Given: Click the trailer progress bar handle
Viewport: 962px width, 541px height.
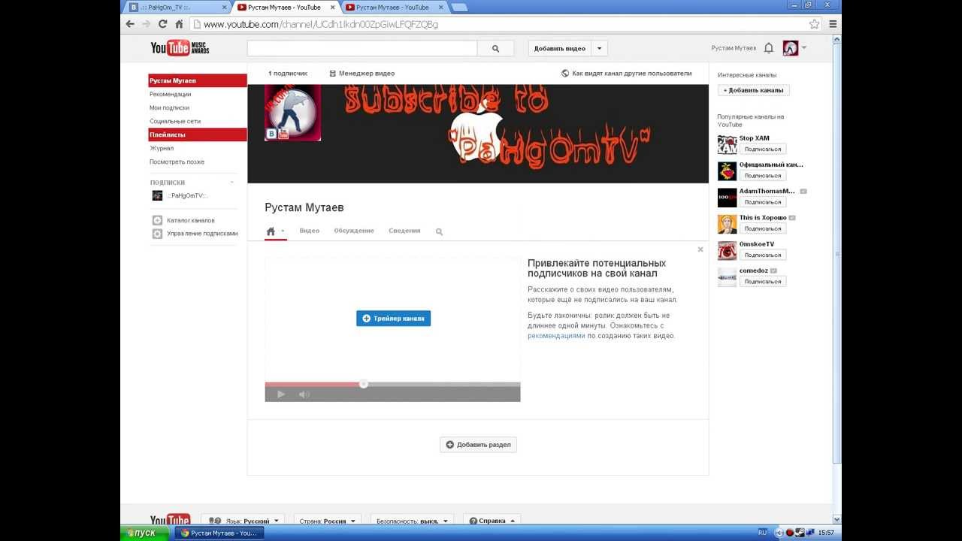Looking at the screenshot, I should 364,384.
